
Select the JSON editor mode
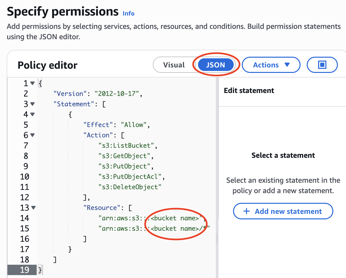click(216, 65)
